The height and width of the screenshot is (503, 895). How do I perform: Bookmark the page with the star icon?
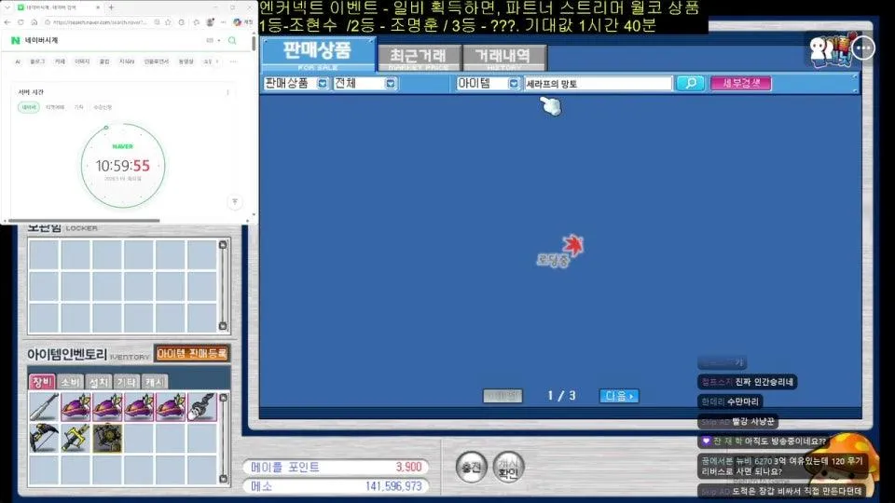[x=168, y=22]
